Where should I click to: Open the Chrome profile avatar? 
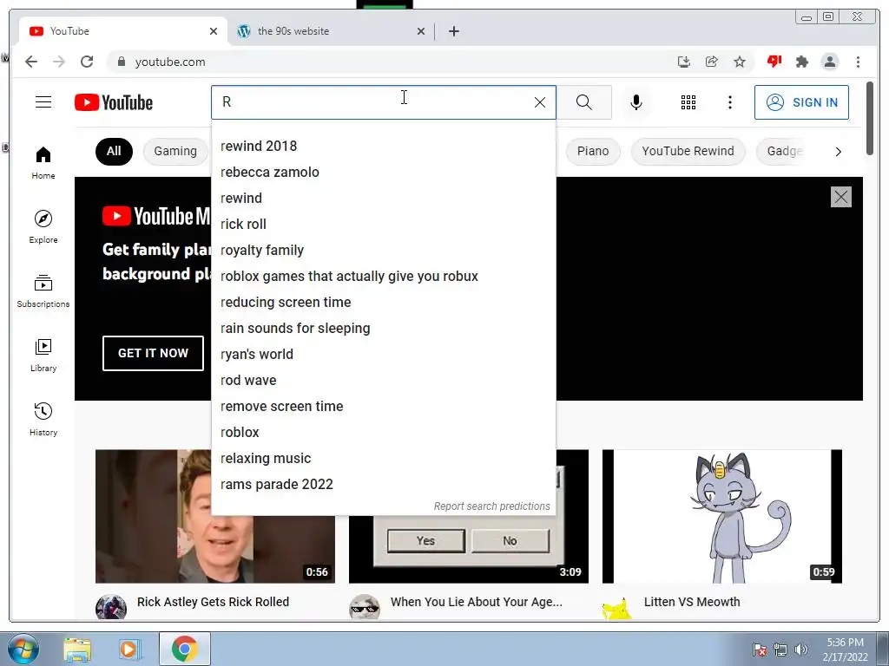coord(829,62)
